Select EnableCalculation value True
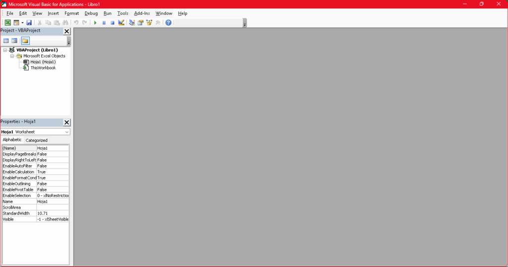The width and height of the screenshot is (508, 267). click(x=53, y=172)
